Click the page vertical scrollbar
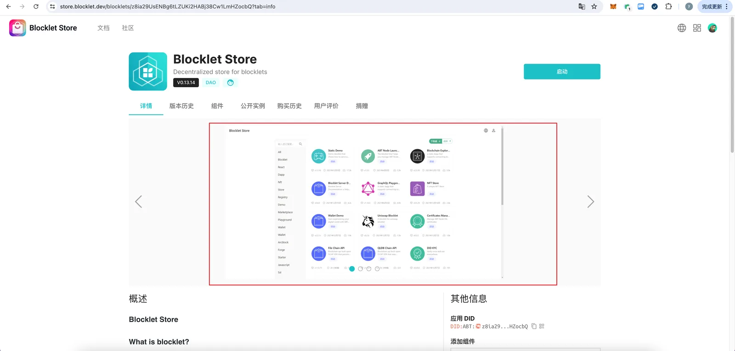Image resolution: width=735 pixels, height=351 pixels. click(x=732, y=85)
